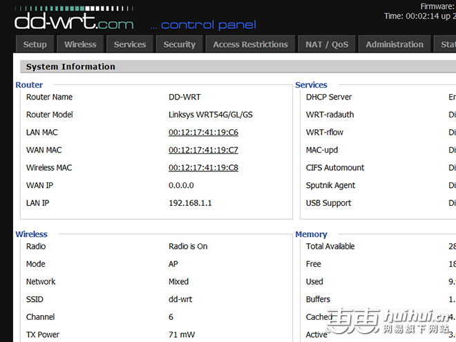Image resolution: width=456 pixels, height=342 pixels.
Task: Click the Sputnik Agent label
Action: (330, 186)
